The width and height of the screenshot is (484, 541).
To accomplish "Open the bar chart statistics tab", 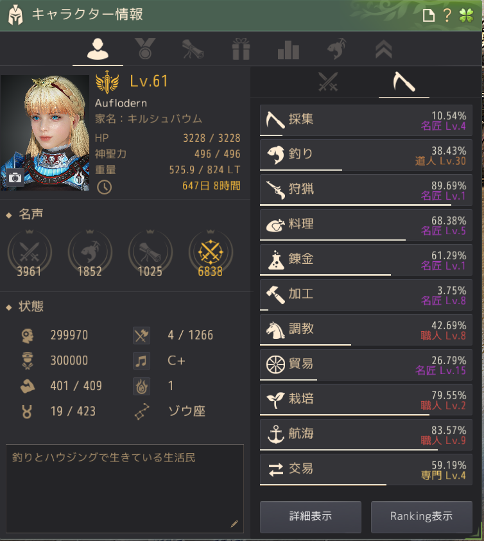I will point(288,49).
